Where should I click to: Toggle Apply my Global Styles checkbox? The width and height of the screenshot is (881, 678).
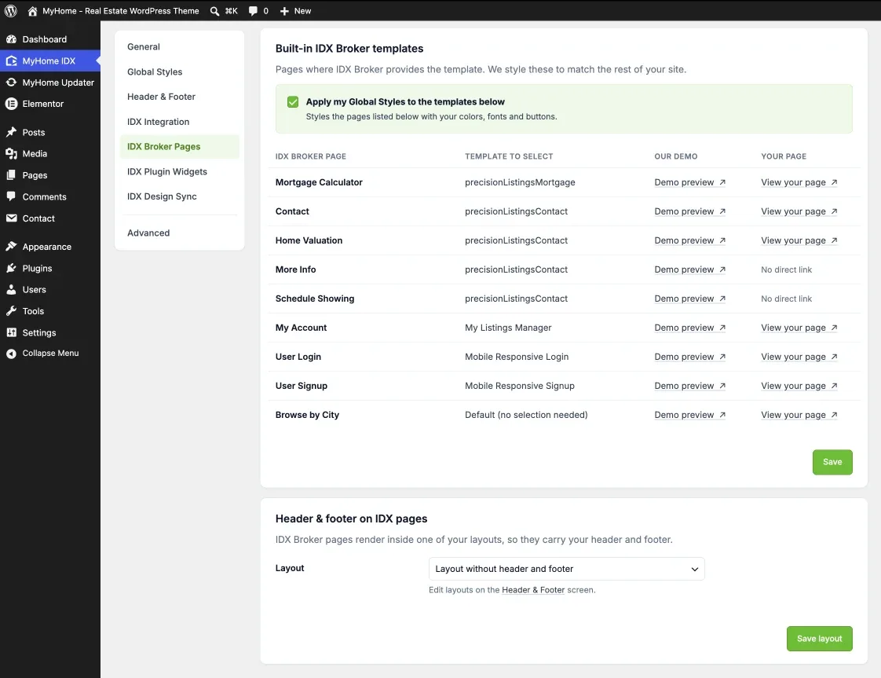tap(293, 102)
